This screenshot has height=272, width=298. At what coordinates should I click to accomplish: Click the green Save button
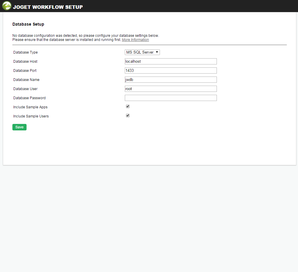tap(19, 127)
